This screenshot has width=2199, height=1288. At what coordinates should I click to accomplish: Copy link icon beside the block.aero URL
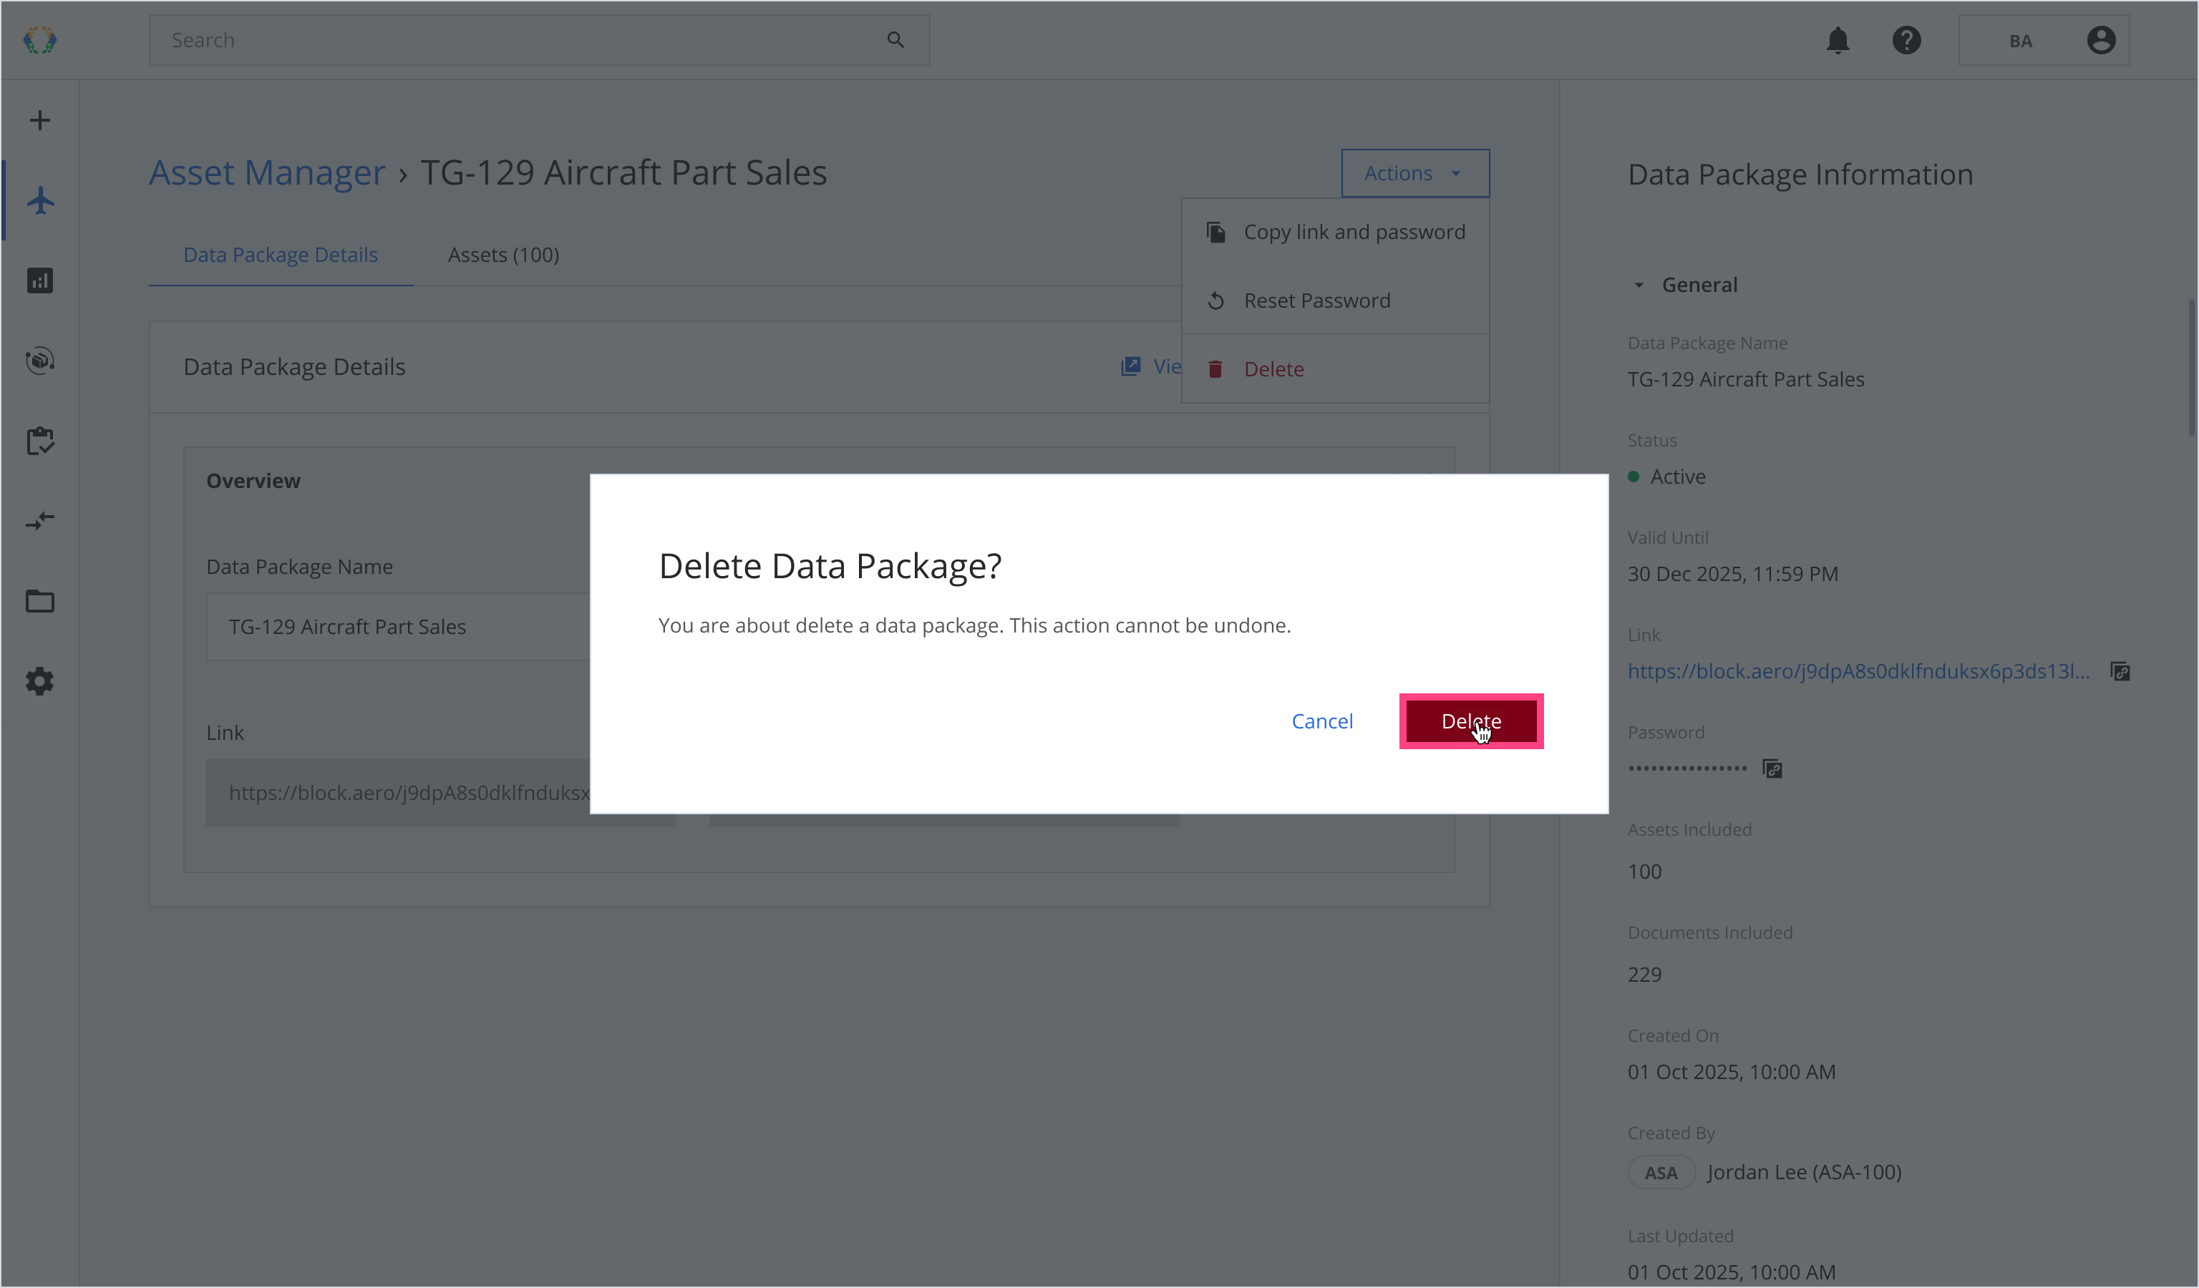pyautogui.click(x=2120, y=671)
